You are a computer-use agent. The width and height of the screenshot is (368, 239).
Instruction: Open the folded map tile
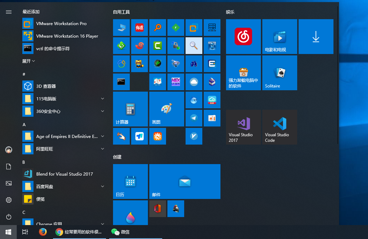(x=157, y=82)
